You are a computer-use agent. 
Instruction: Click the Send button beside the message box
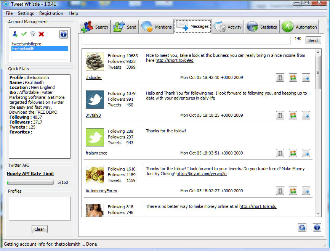[313, 40]
